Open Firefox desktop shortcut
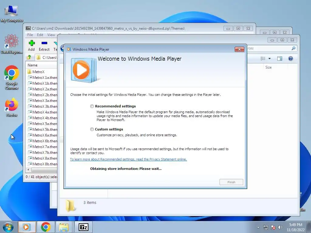The width and height of the screenshot is (311, 233). [x=12, y=107]
